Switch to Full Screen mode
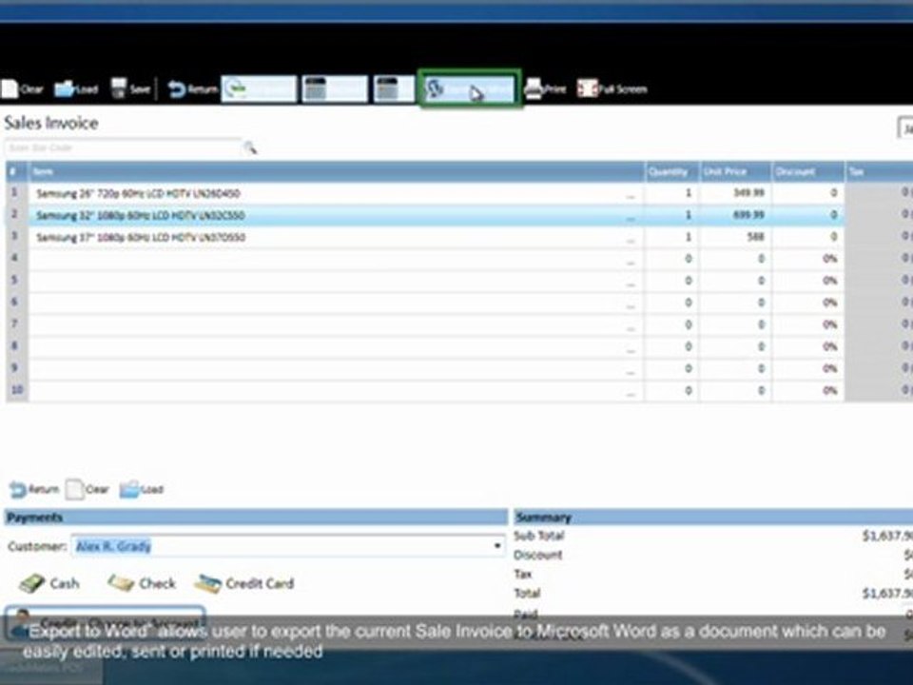 coord(612,89)
